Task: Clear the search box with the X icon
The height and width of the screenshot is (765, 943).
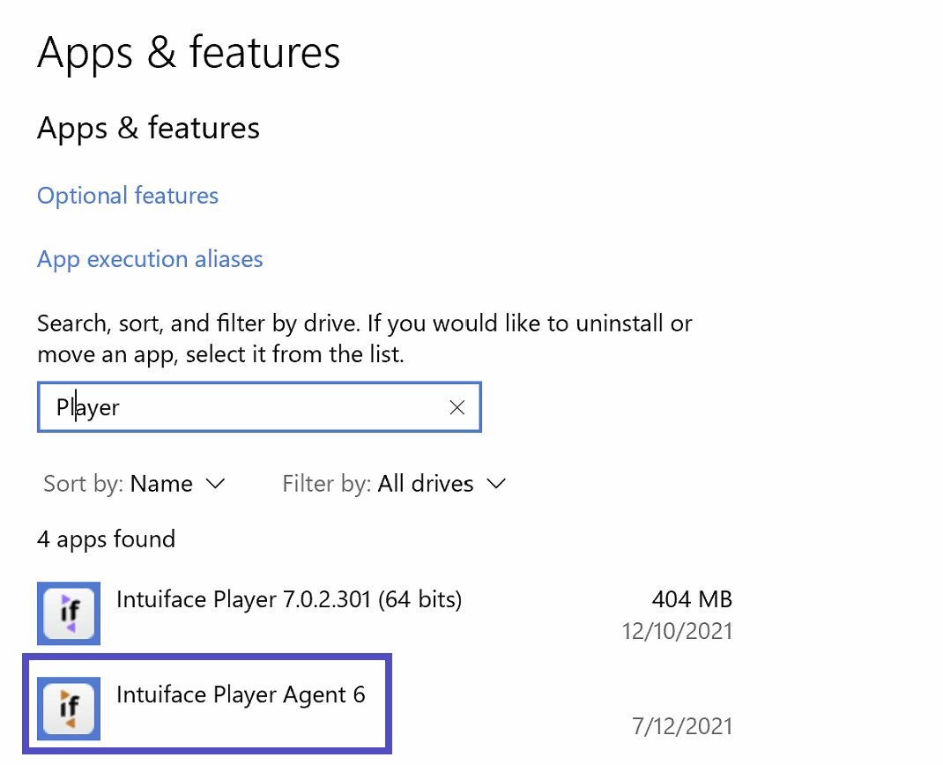Action: (457, 408)
